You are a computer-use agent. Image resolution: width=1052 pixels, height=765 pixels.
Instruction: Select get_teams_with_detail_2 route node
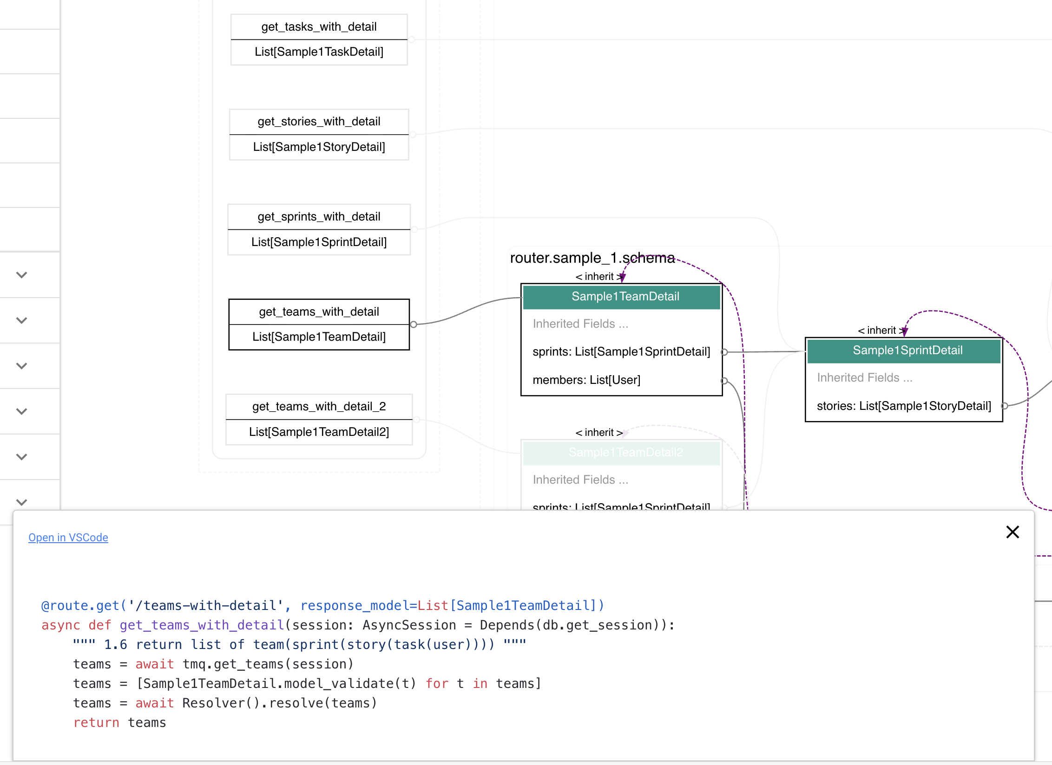[319, 407]
